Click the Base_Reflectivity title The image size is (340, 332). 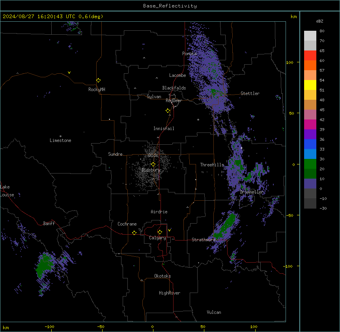tap(170, 6)
